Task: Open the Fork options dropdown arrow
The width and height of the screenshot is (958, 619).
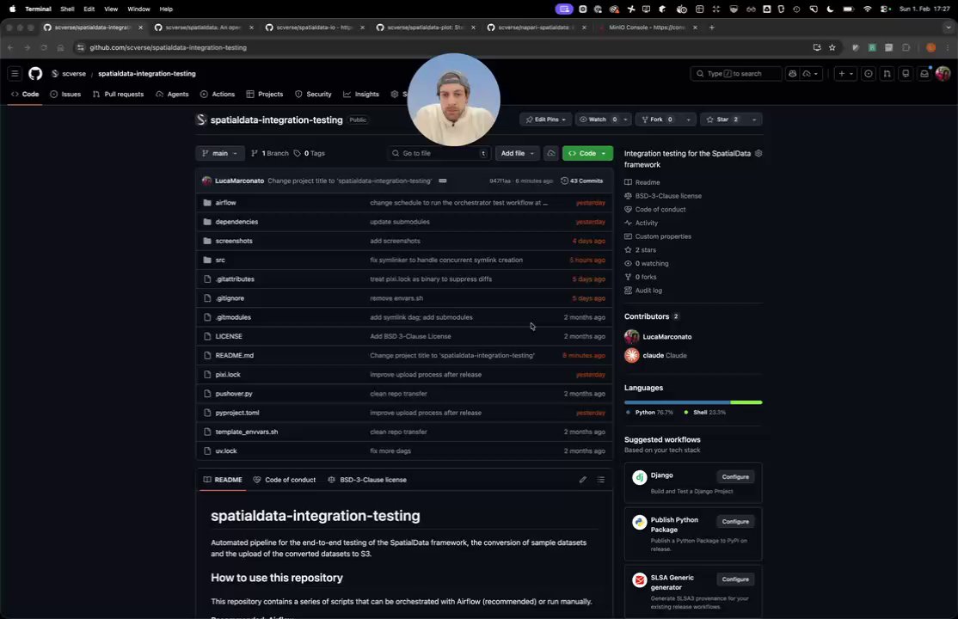Action: click(688, 120)
